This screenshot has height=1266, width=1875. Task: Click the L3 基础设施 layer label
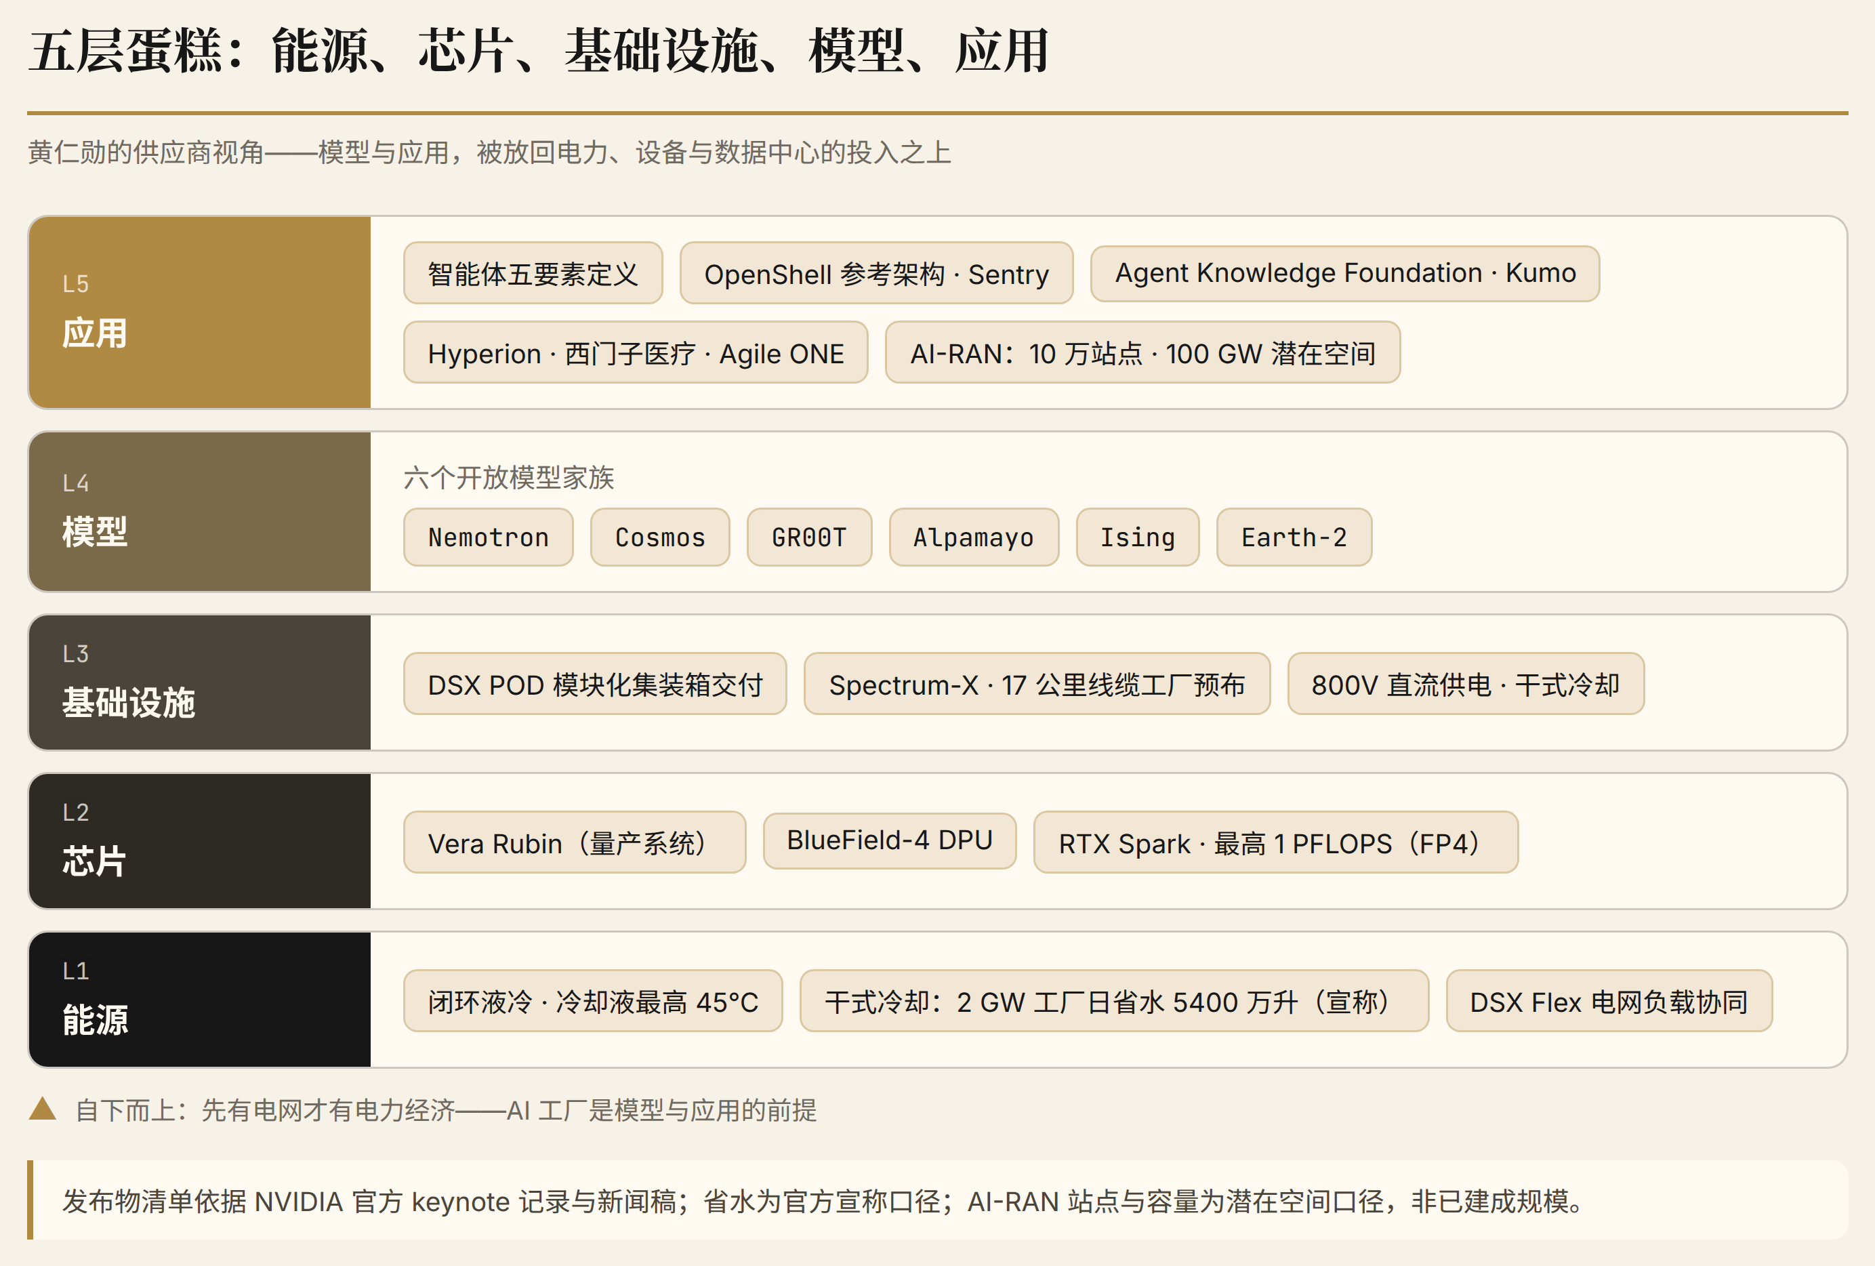(x=199, y=682)
